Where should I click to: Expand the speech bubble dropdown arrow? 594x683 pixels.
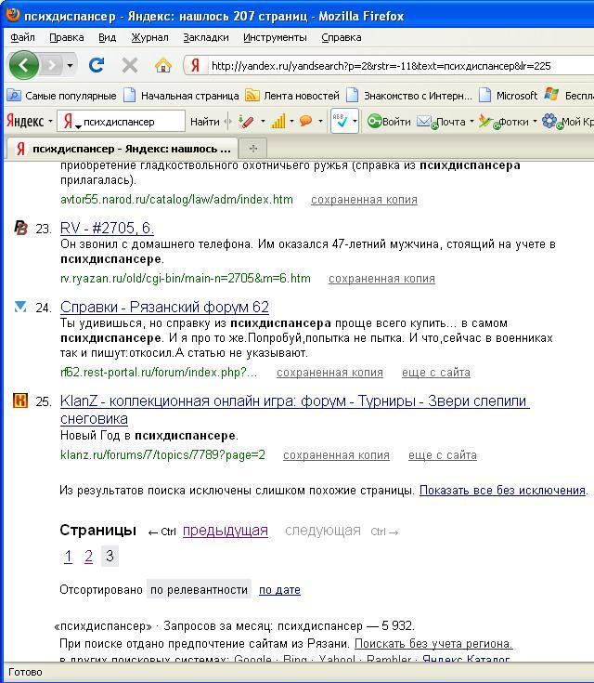tap(320, 121)
